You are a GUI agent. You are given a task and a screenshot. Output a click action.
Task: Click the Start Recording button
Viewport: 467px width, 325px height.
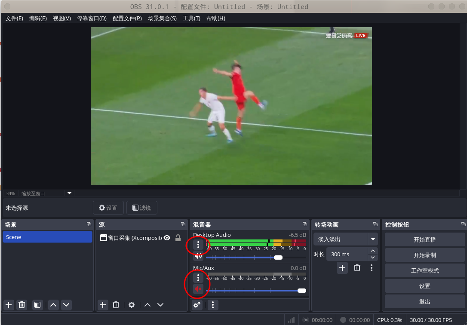coord(424,255)
